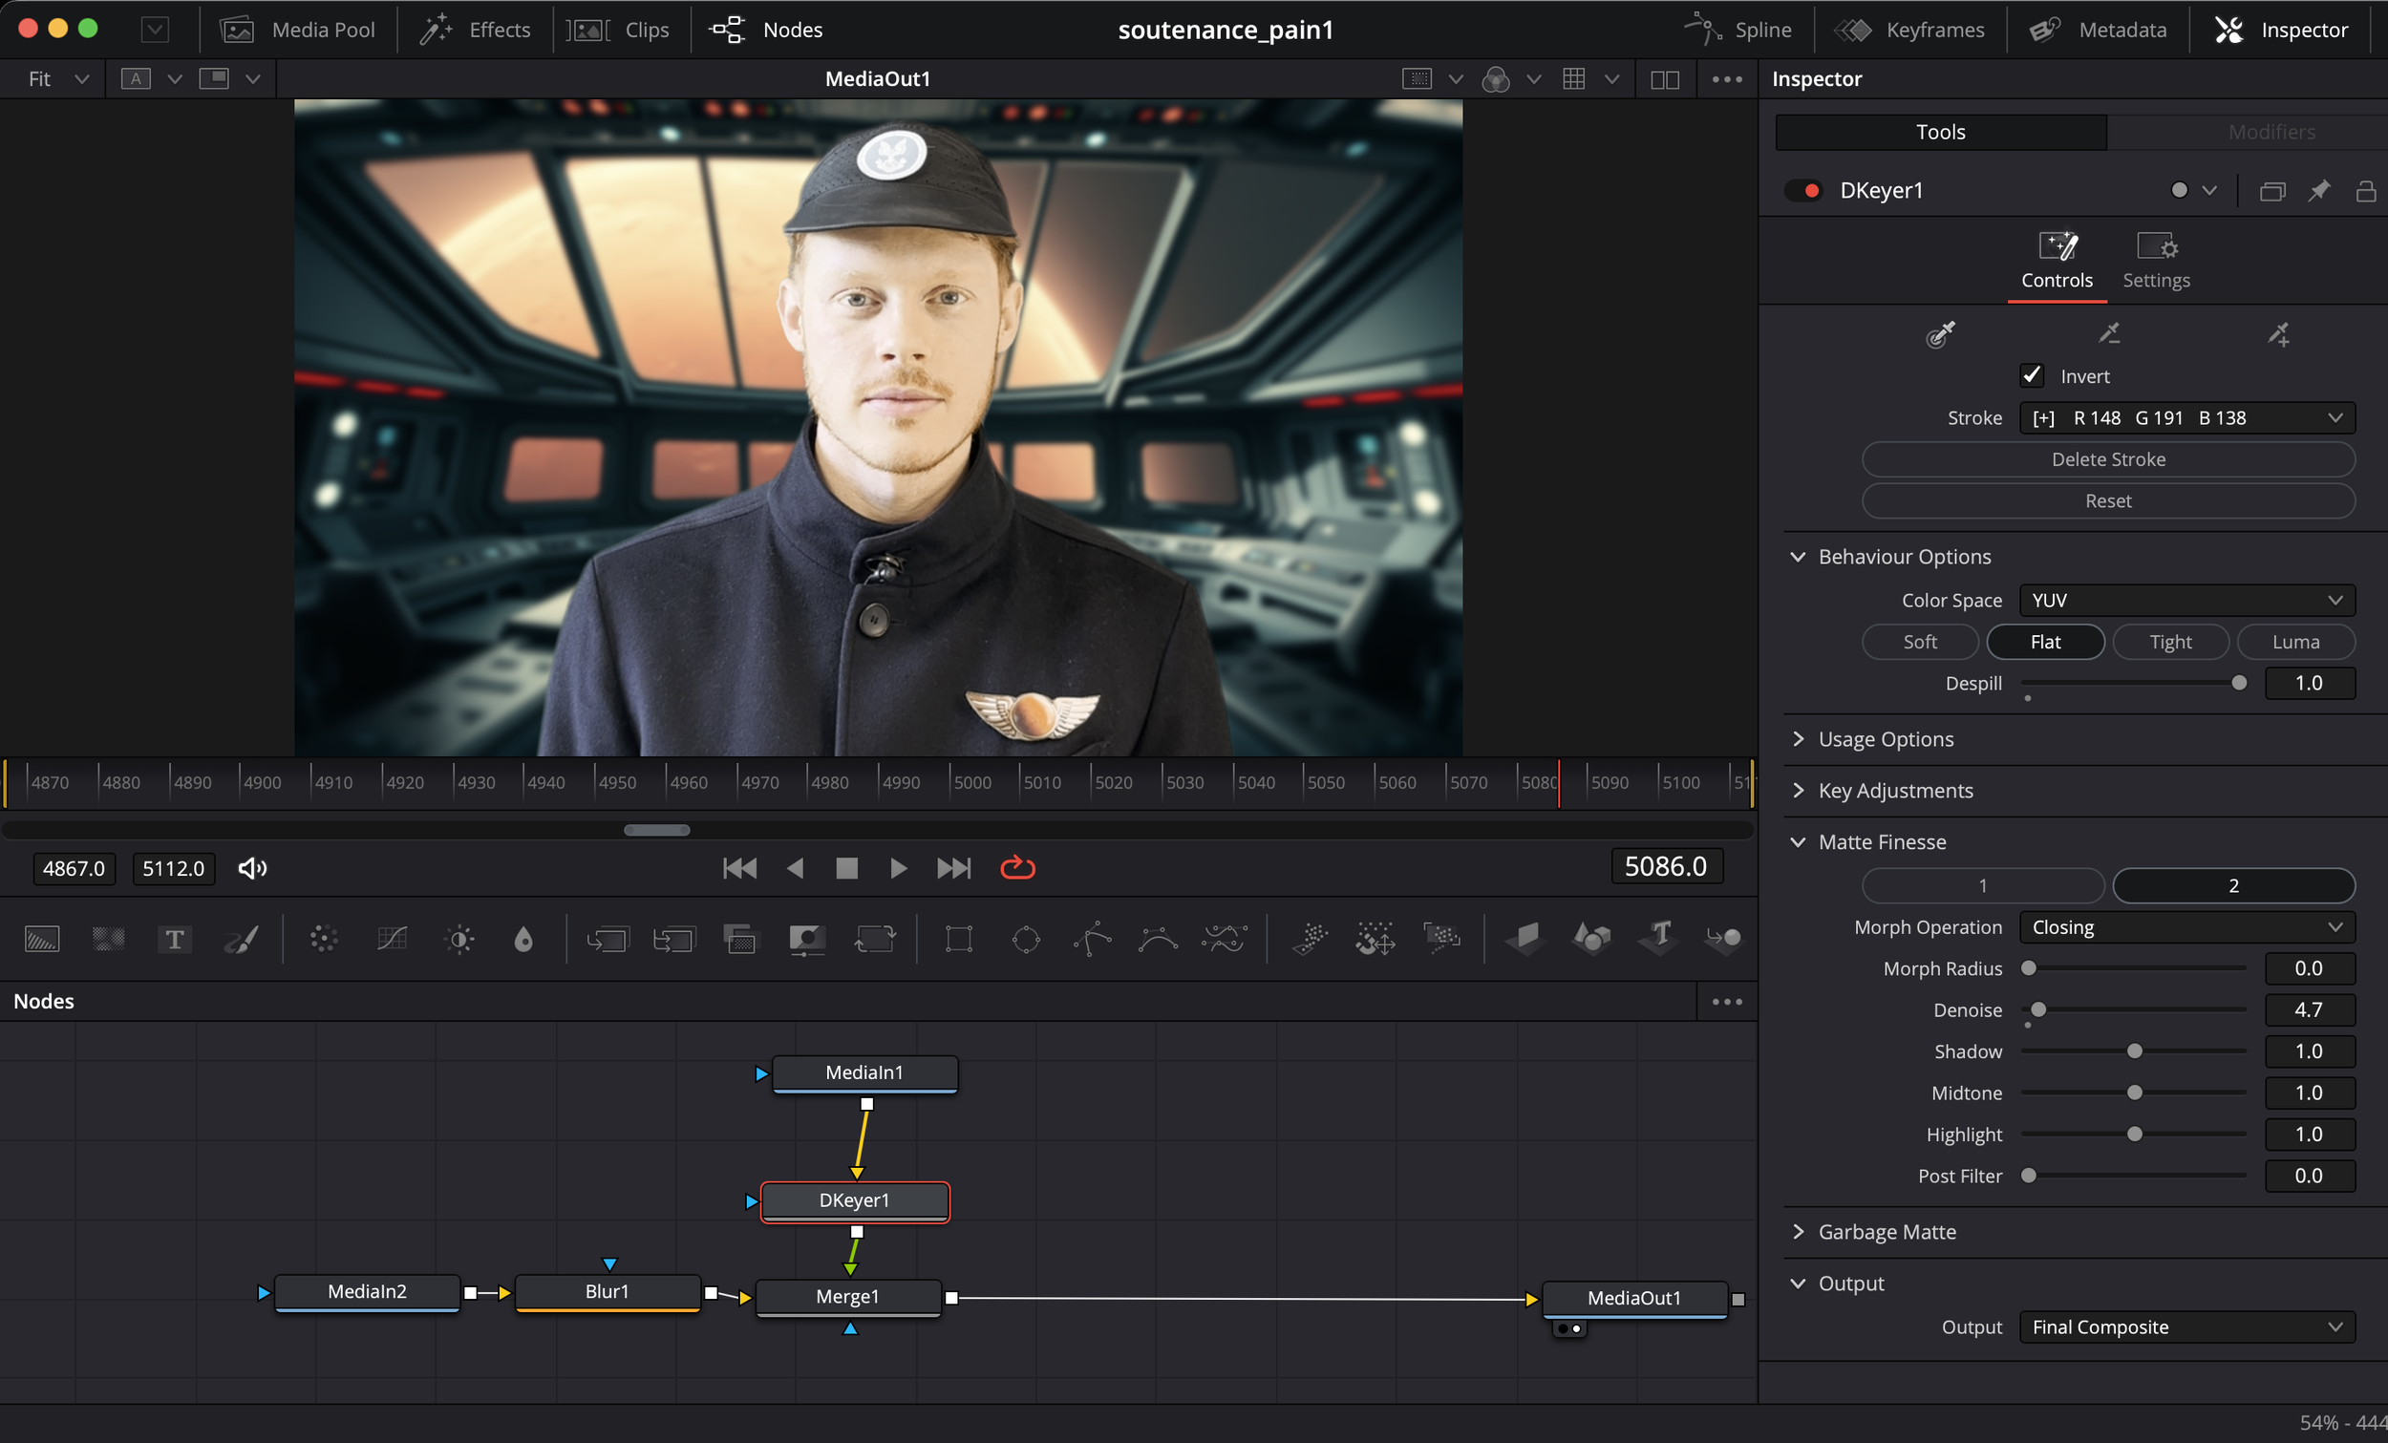The height and width of the screenshot is (1443, 2388).
Task: Click the audio mute speaker icon
Action: pos(252,868)
